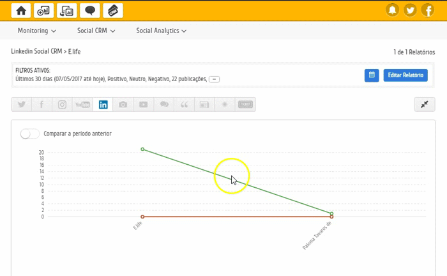
Task: Collapse the active filters minus button
Action: click(215, 79)
